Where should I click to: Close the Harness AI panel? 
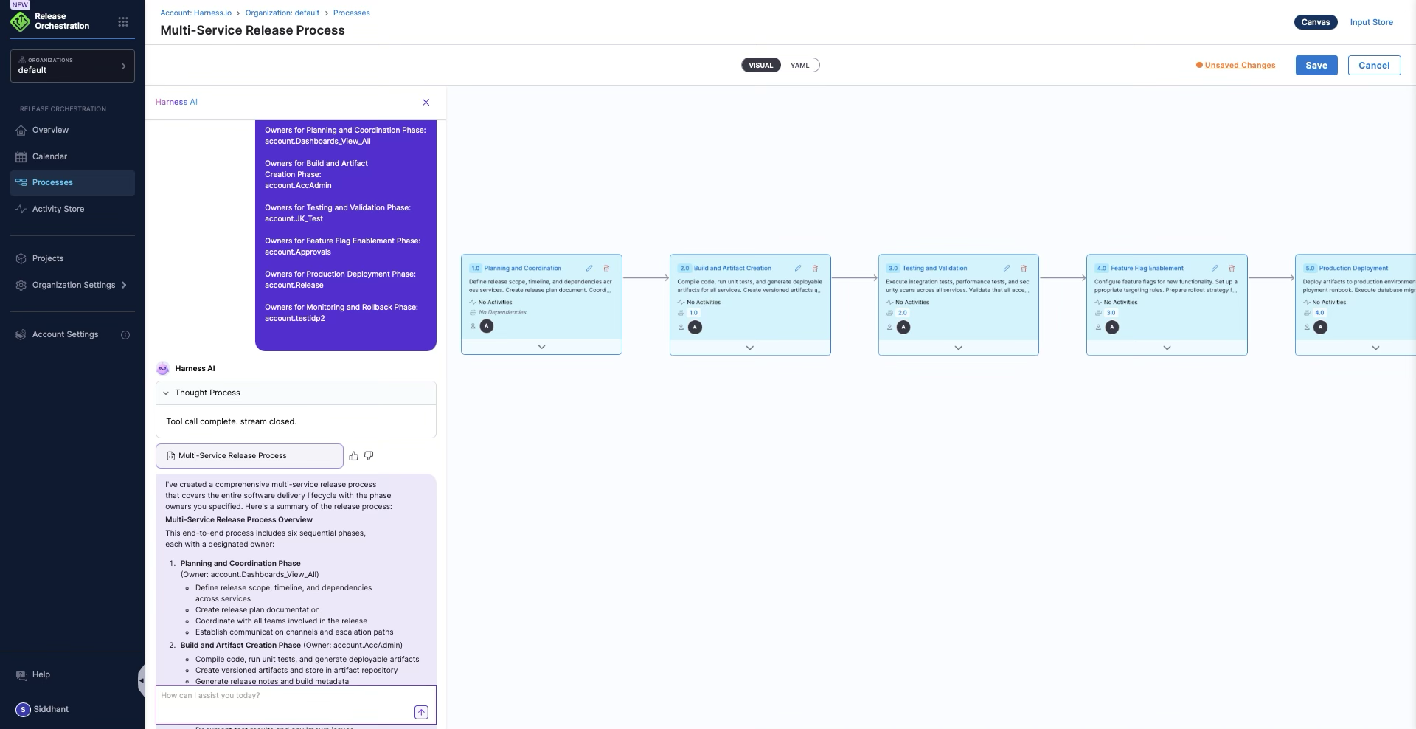coord(426,103)
